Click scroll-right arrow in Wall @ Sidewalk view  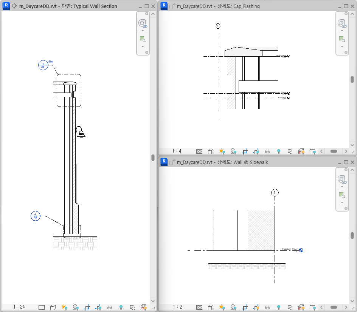click(x=346, y=307)
